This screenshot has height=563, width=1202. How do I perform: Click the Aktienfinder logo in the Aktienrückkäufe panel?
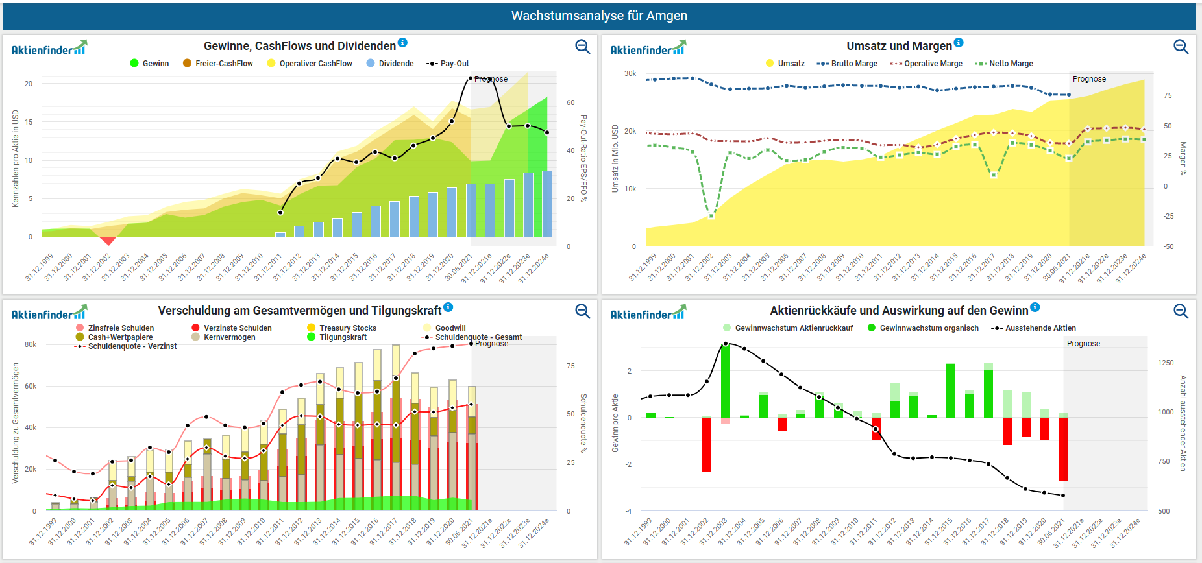click(x=647, y=313)
